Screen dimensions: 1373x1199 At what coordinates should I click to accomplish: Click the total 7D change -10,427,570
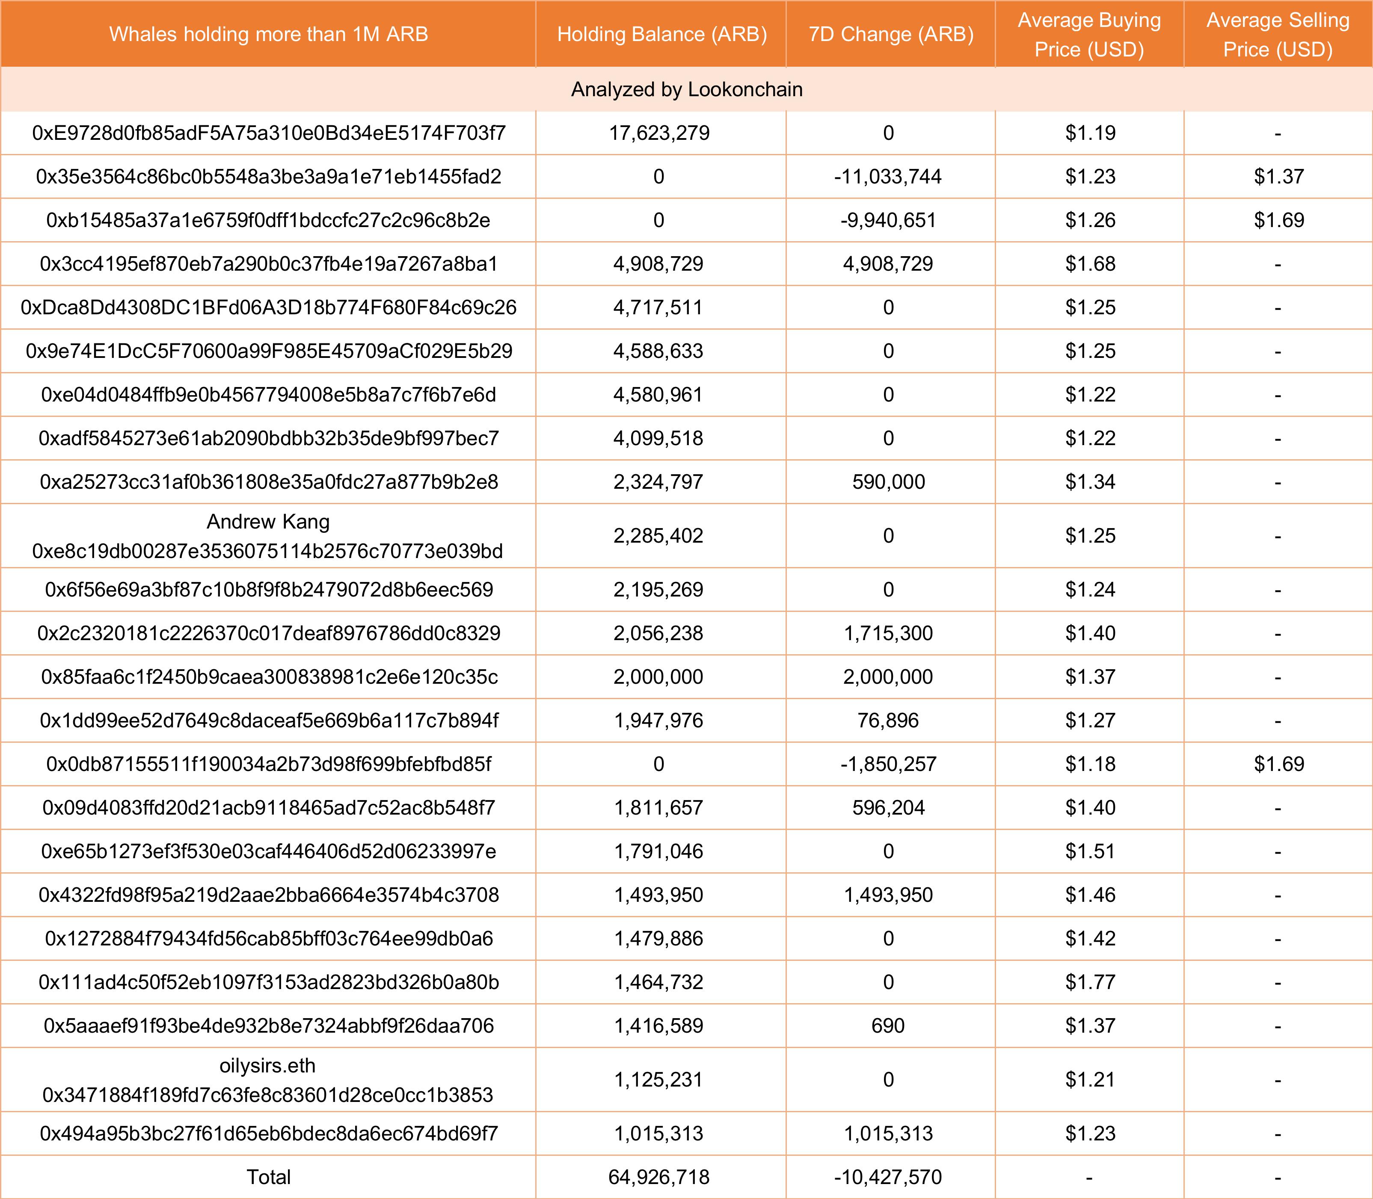(888, 1177)
